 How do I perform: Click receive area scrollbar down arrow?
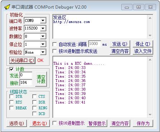pos(150,114)
